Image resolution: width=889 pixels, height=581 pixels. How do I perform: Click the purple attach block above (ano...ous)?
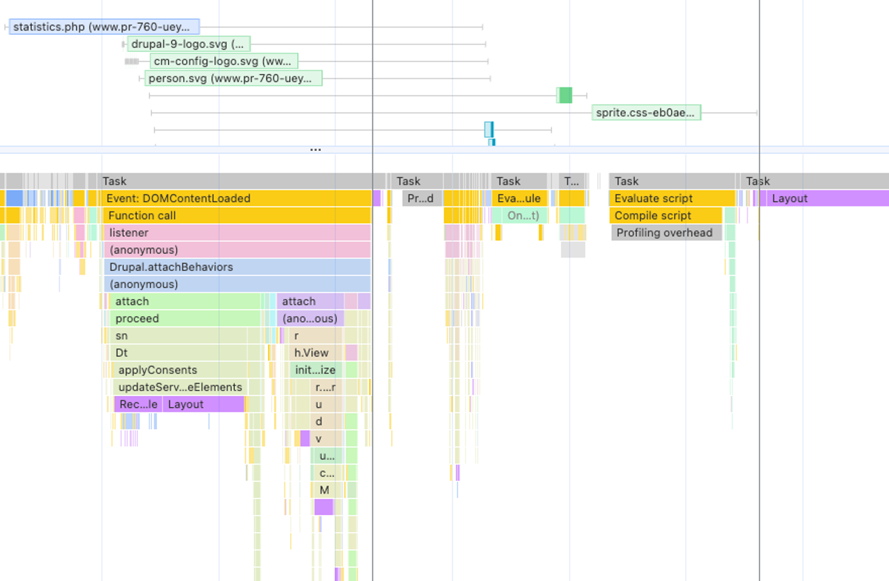tap(310, 301)
